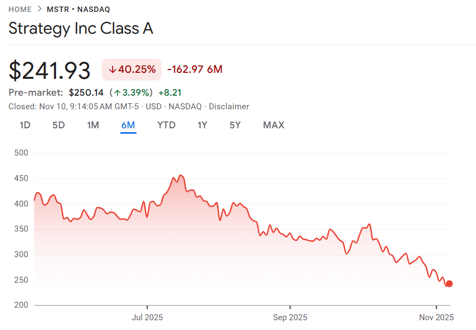
Task: Switch to the YTD chart range
Action: (x=166, y=125)
